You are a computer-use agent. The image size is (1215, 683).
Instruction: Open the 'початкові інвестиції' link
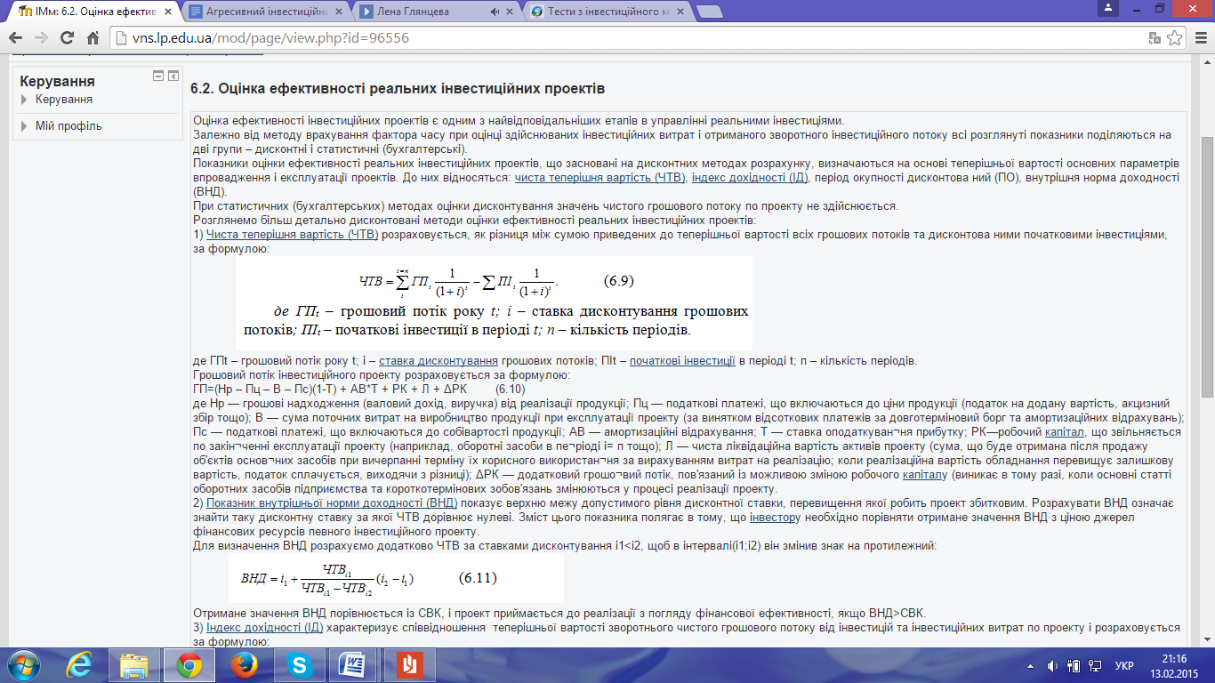[x=683, y=360]
